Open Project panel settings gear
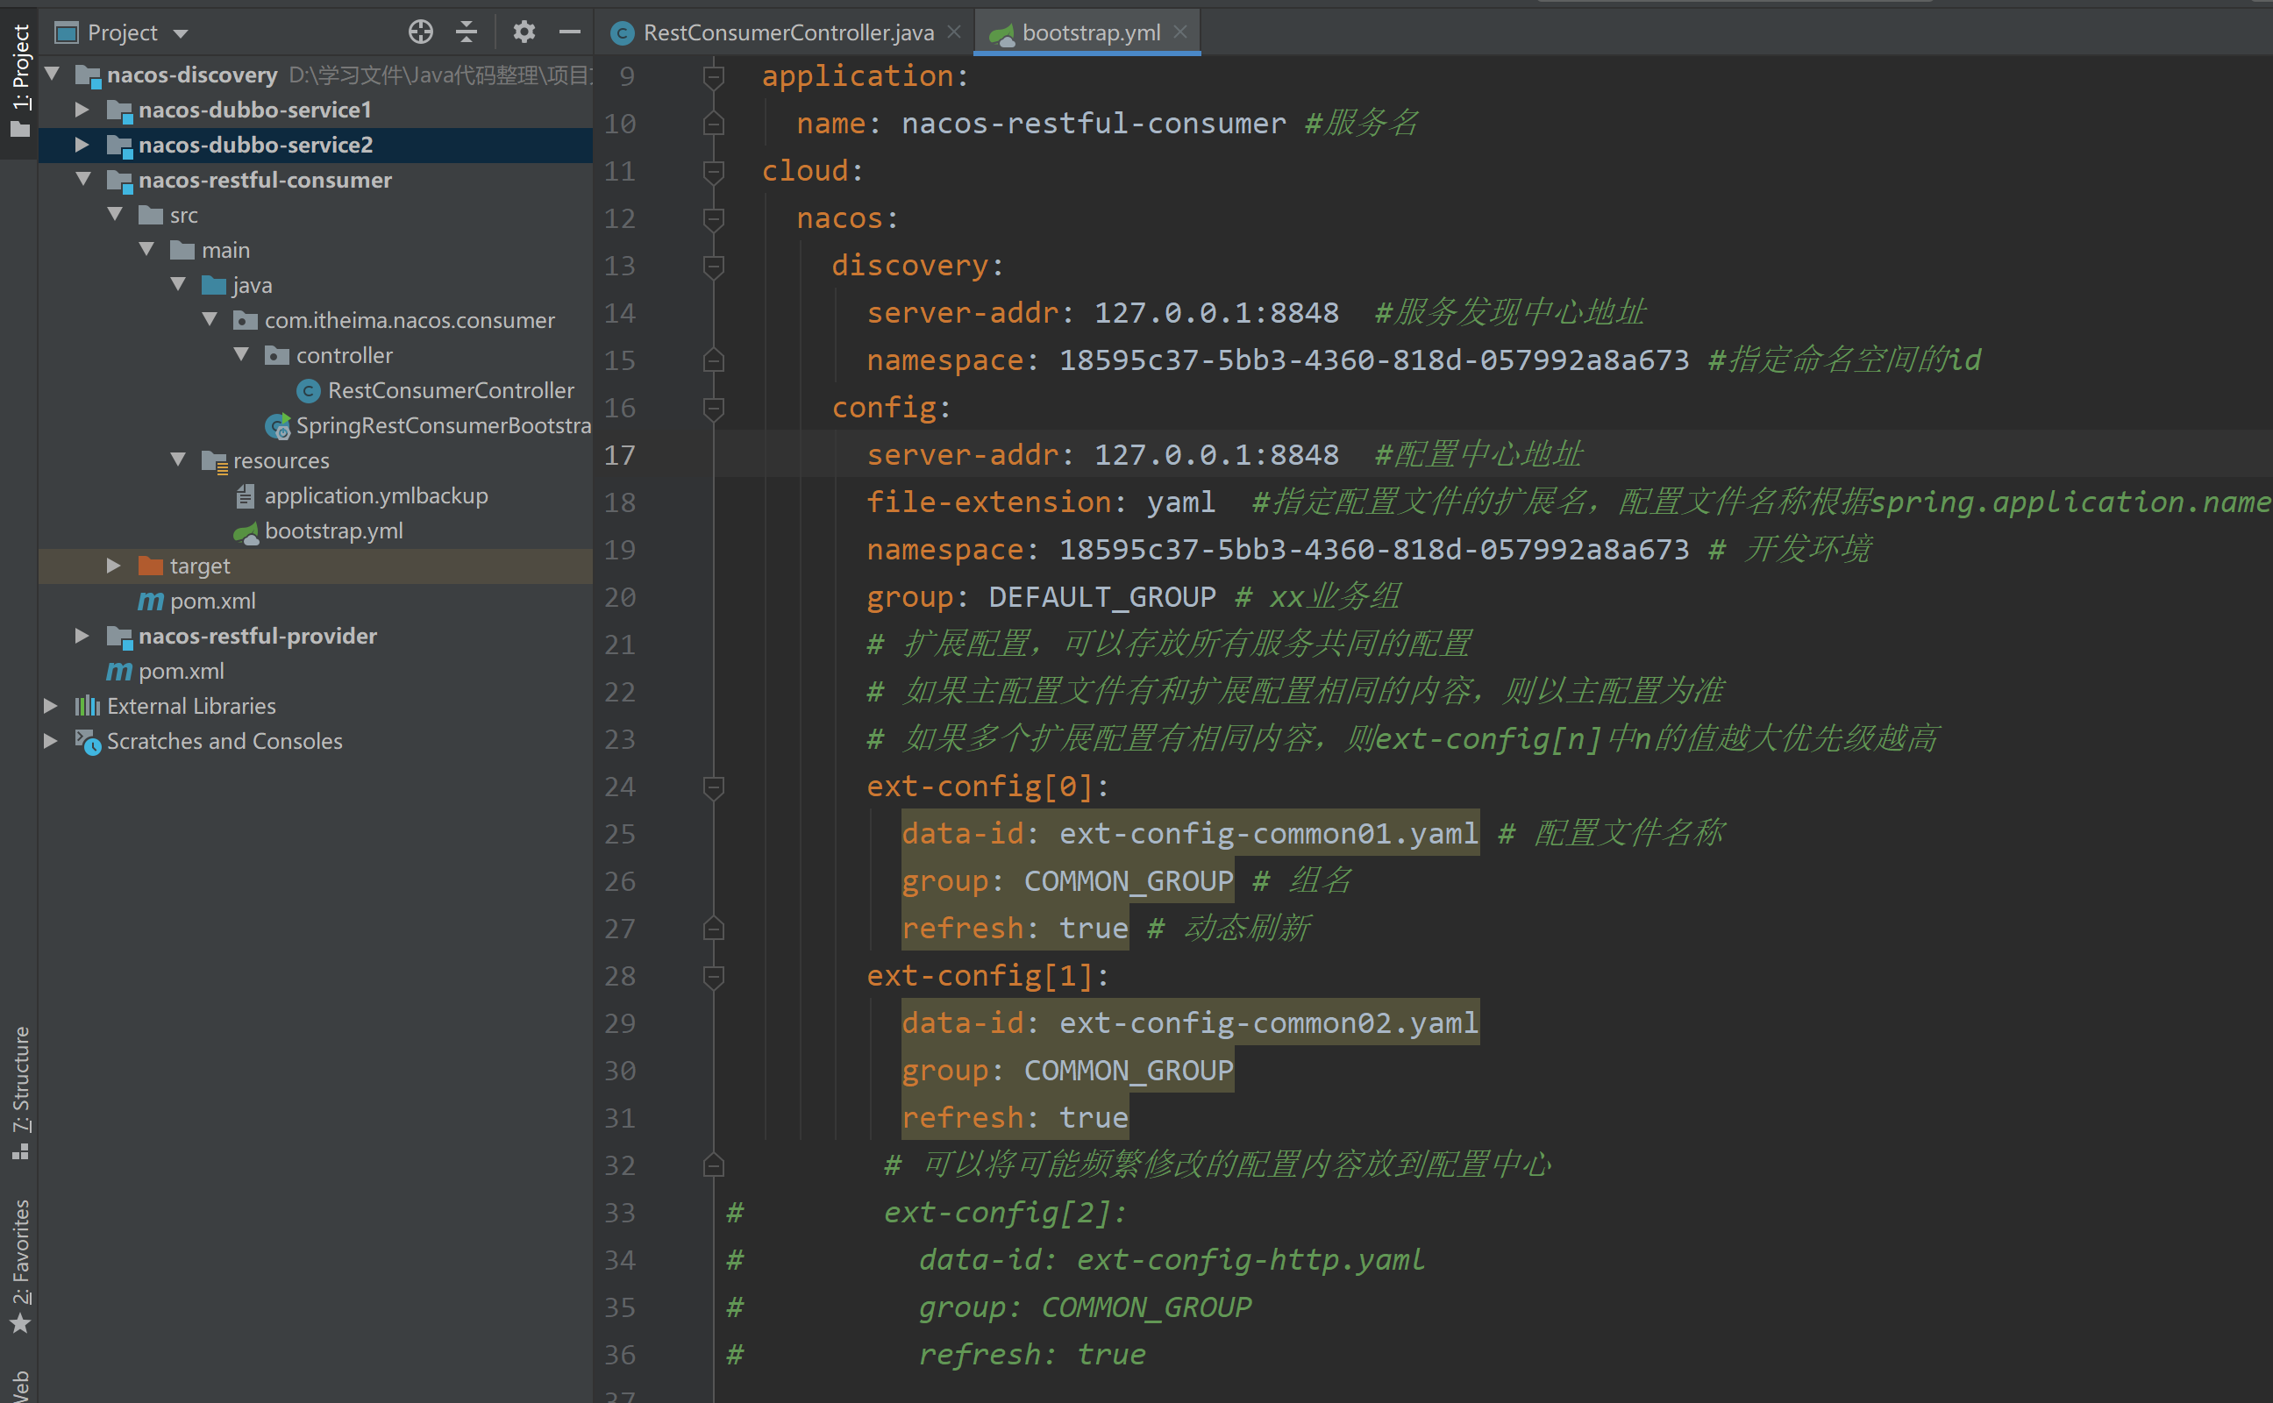This screenshot has height=1403, width=2273. [524, 32]
